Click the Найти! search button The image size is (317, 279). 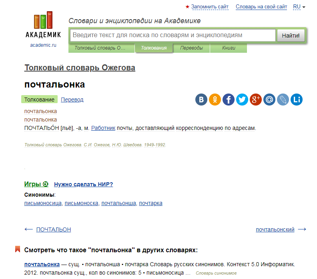tap(291, 36)
